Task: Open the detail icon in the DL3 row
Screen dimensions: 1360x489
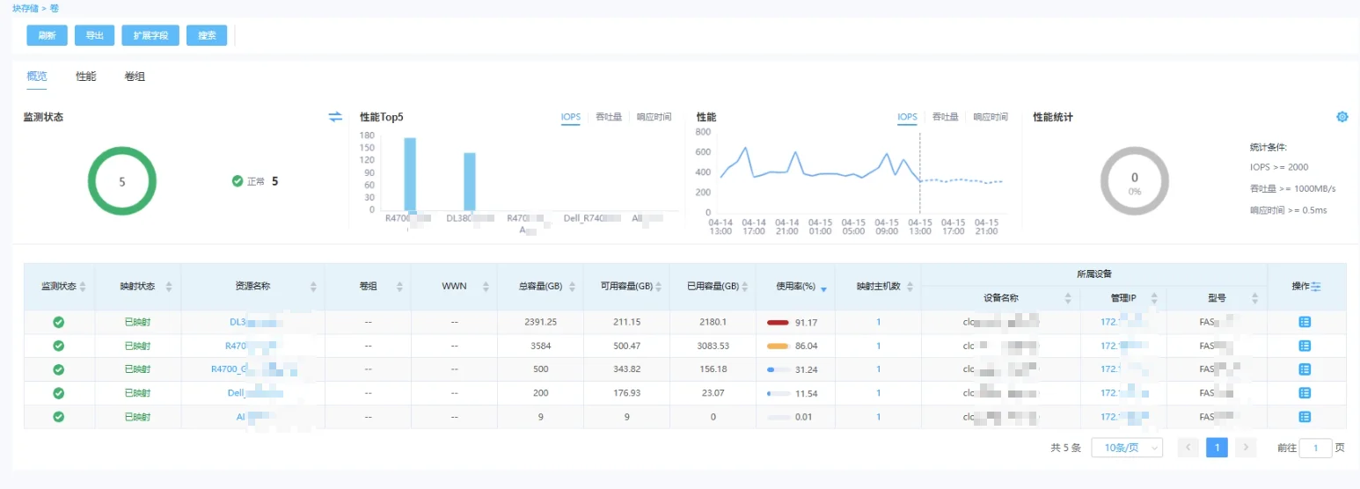Action: point(1305,322)
